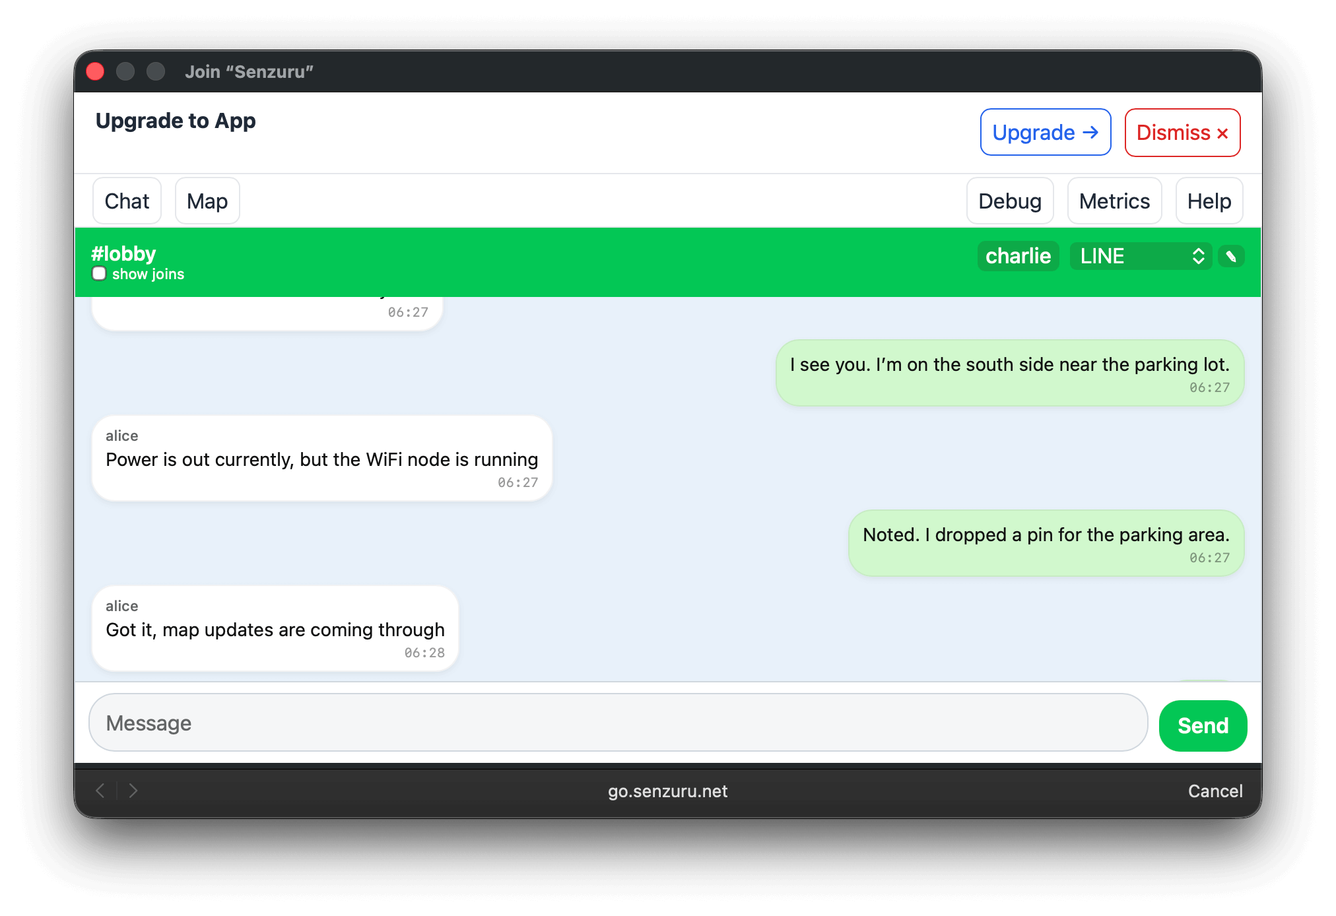The image size is (1336, 916).
Task: Click the yellow minimize window dot
Action: (x=125, y=71)
